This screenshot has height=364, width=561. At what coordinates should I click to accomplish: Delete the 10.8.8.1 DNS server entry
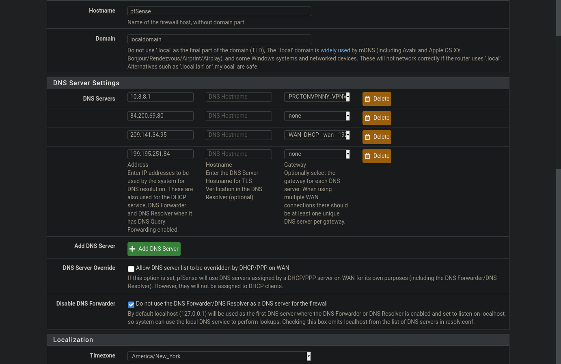tap(377, 99)
